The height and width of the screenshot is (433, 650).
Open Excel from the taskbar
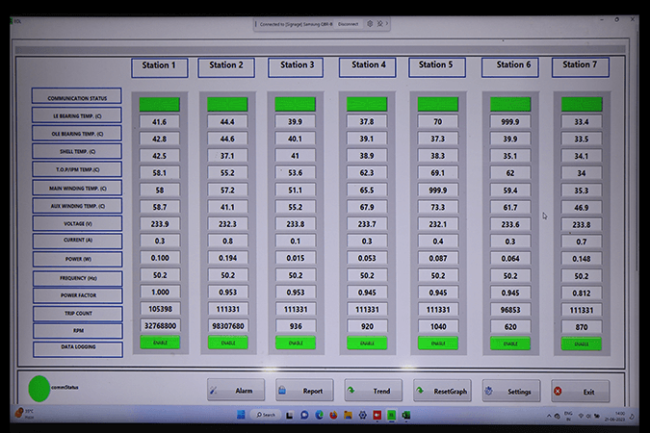406,415
